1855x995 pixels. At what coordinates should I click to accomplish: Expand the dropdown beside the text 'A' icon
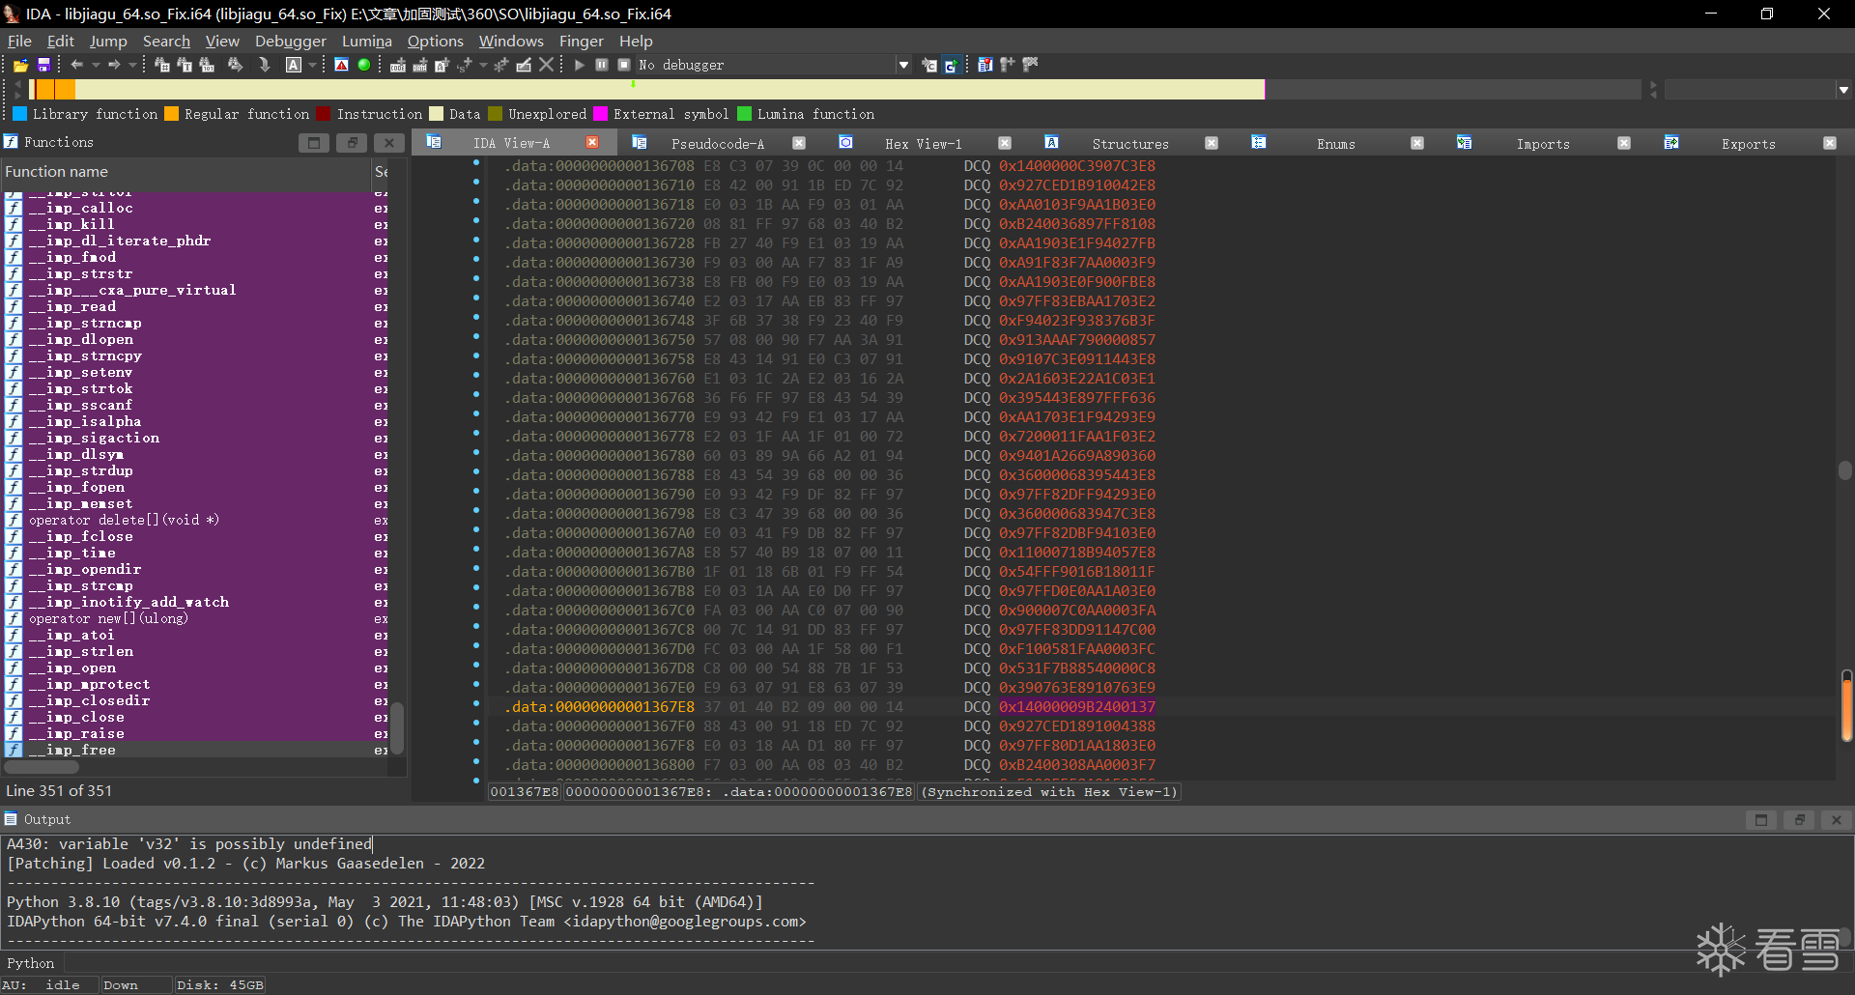[x=312, y=65]
